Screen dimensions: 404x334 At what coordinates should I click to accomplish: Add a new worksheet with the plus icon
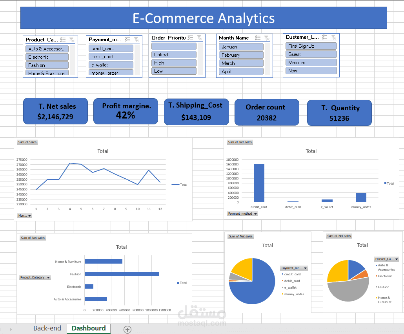[127, 330]
